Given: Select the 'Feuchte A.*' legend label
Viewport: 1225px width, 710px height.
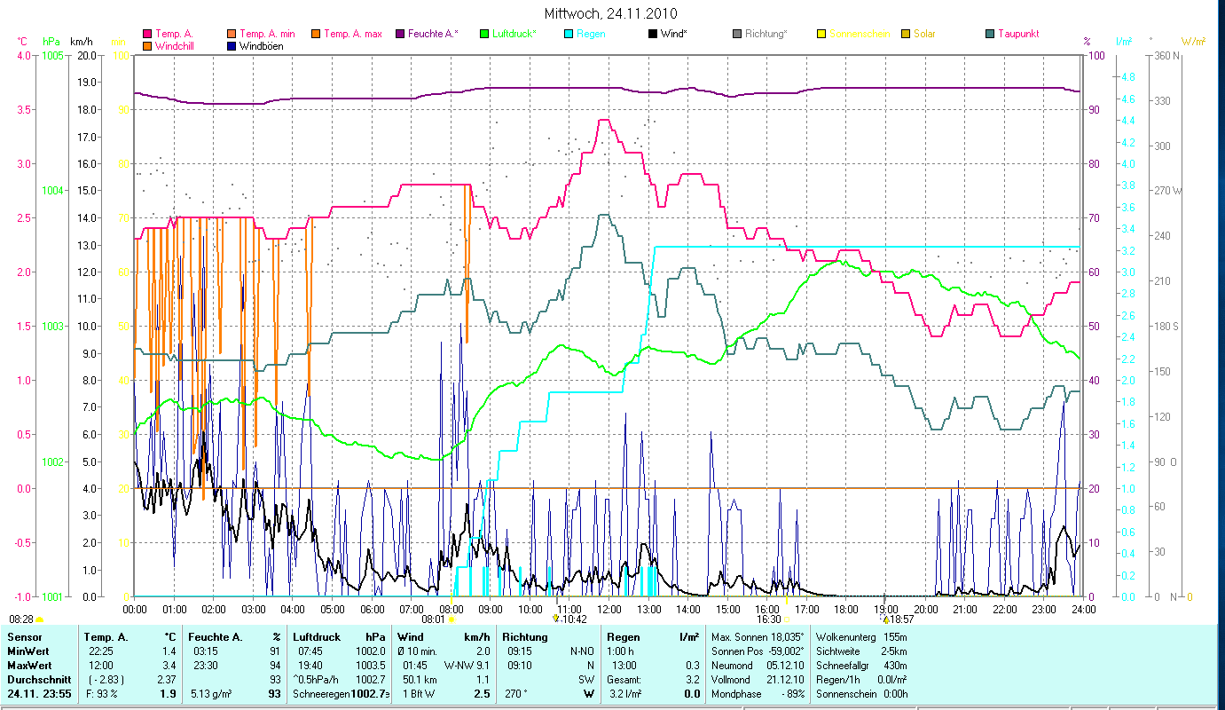Looking at the screenshot, I should click(x=434, y=34).
